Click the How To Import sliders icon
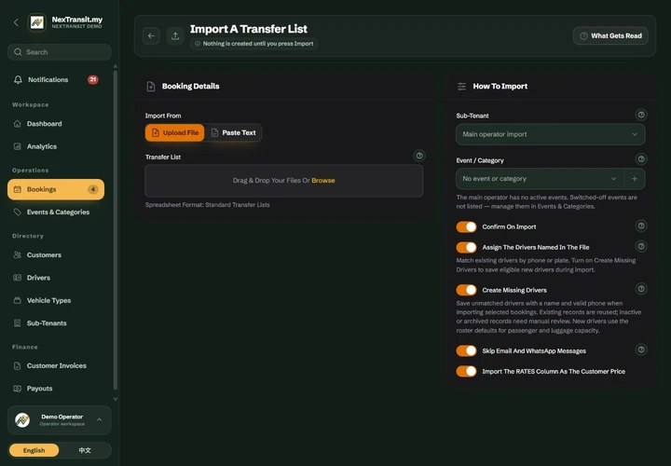Viewport: 671px width, 466px height. (461, 87)
